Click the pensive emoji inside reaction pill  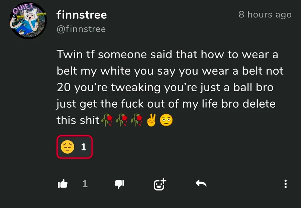coord(67,147)
